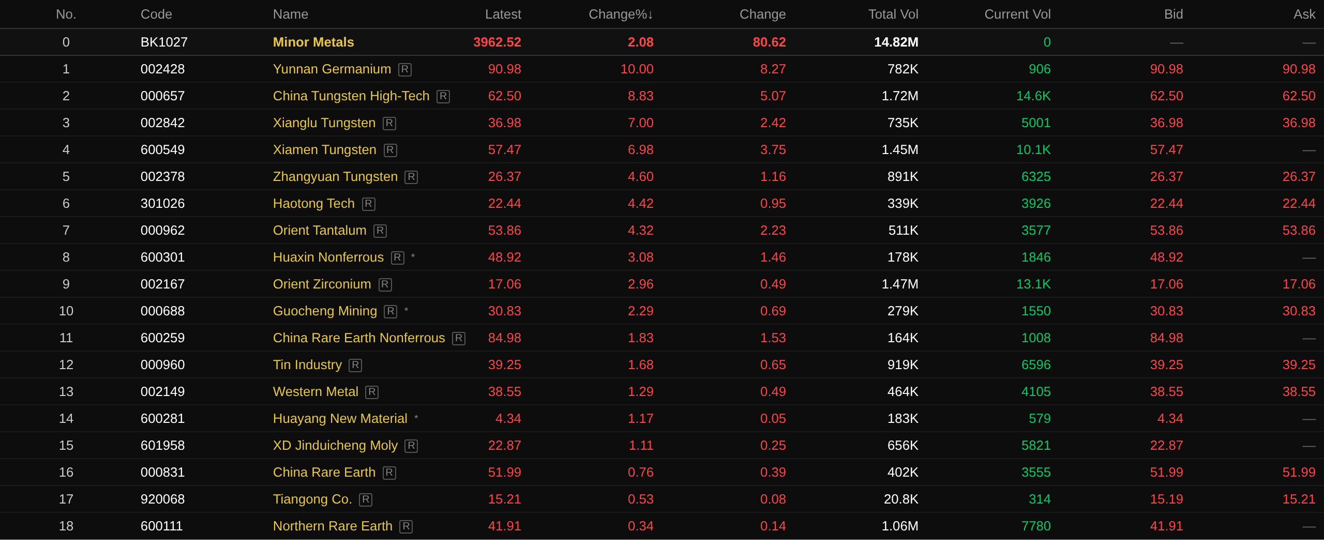This screenshot has height=548, width=1324.
Task: Click the R badge next to Yunnan Germanium
Action: click(405, 69)
